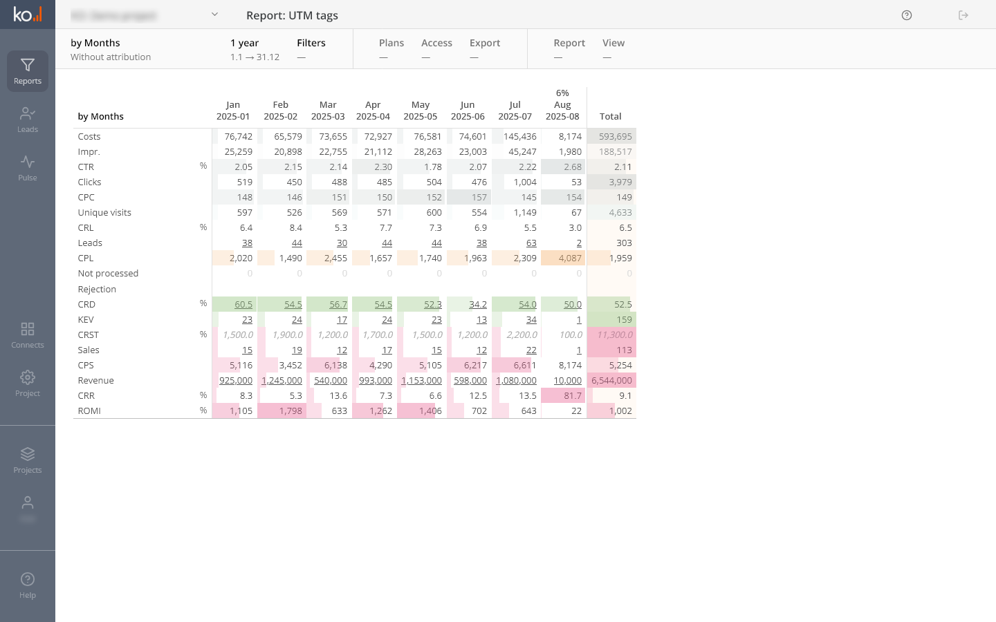Image resolution: width=996 pixels, height=622 pixels.
Task: Open the Plans menu
Action: (391, 43)
